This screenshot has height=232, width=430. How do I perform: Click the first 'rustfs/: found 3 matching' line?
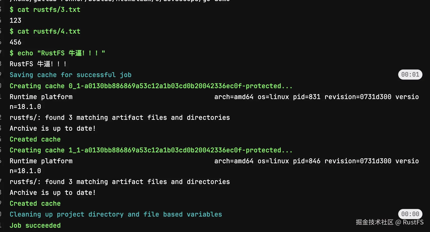[x=120, y=118]
